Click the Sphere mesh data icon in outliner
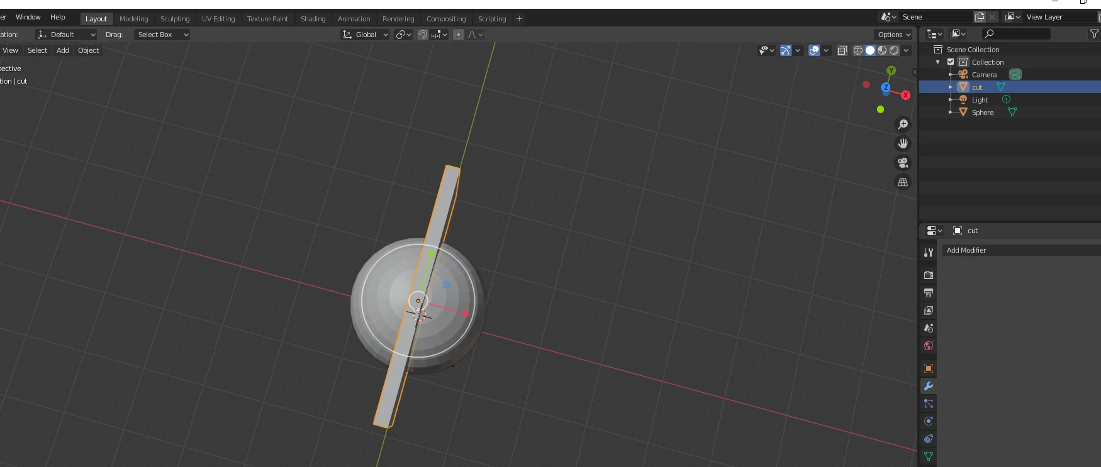Viewport: 1101px width, 467px height. (x=1012, y=112)
